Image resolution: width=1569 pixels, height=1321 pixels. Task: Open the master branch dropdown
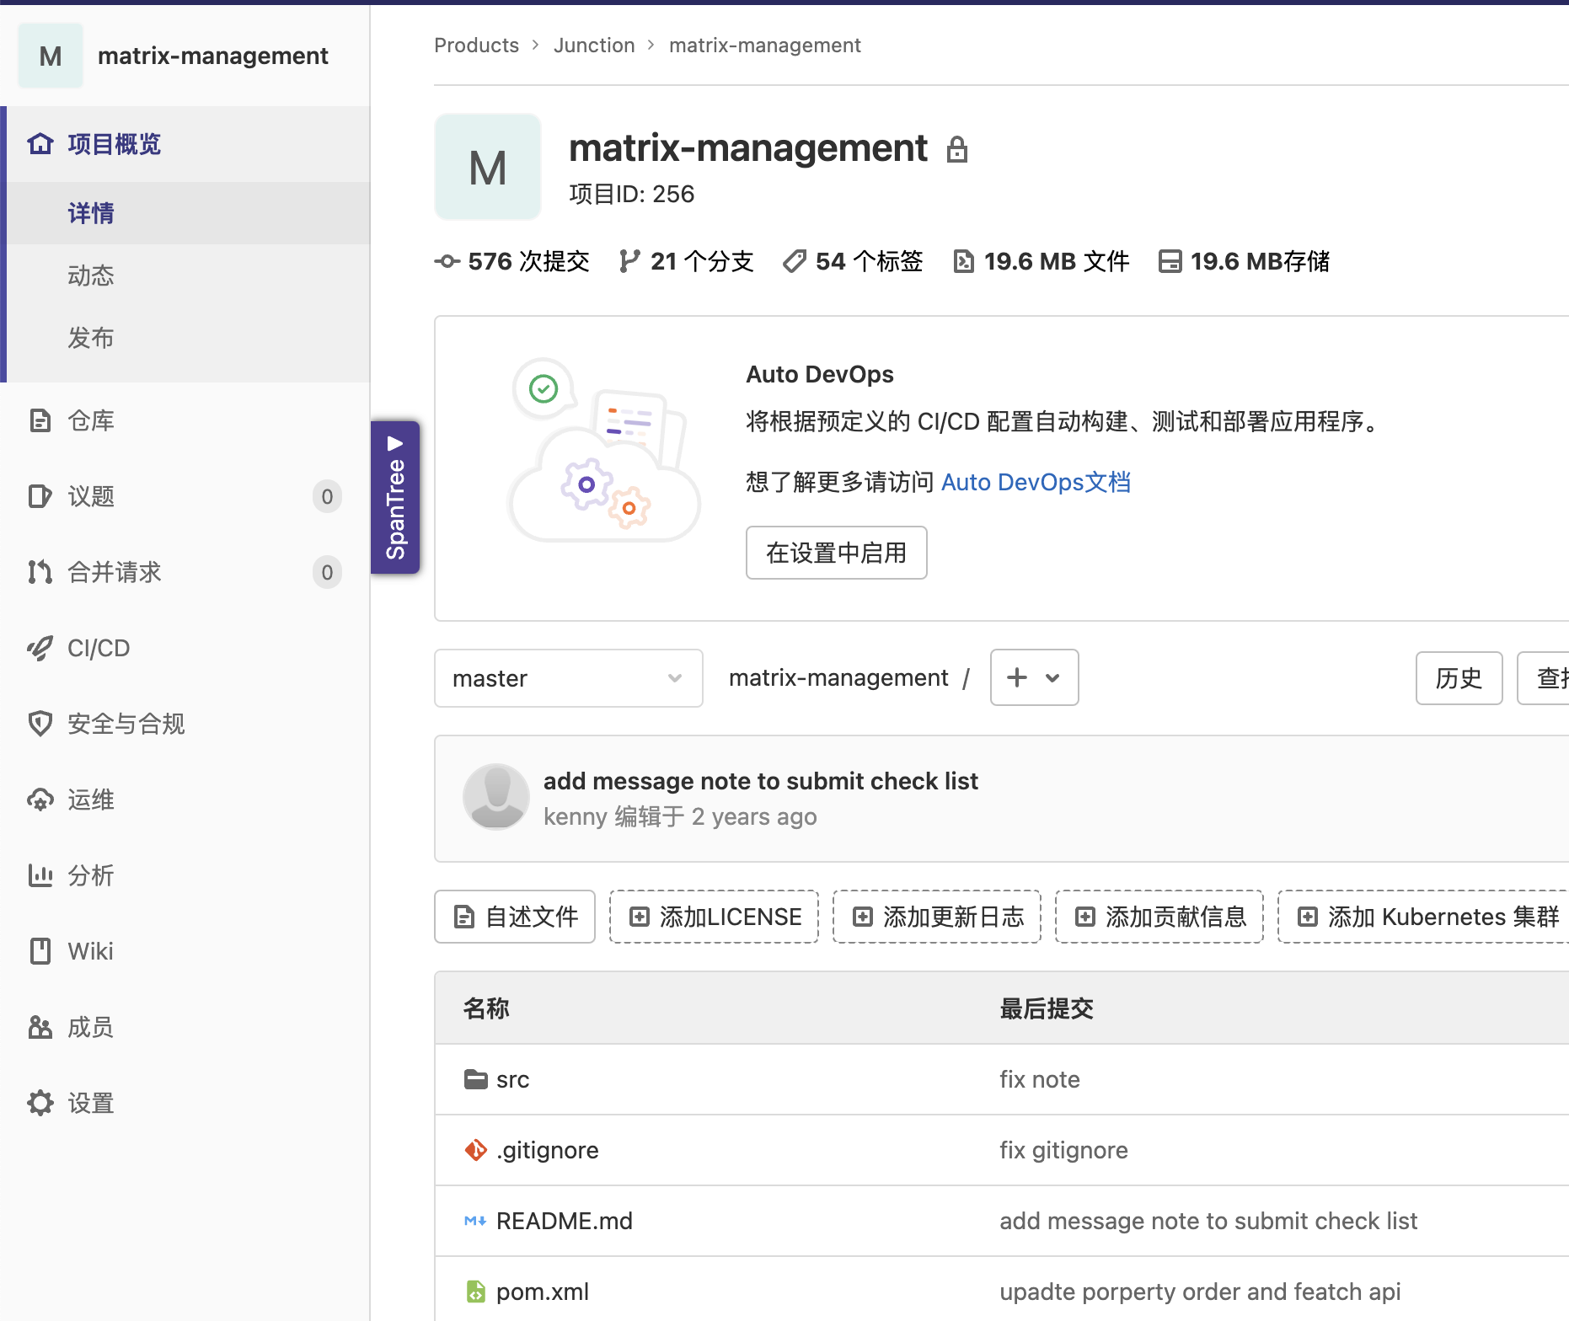(x=568, y=678)
